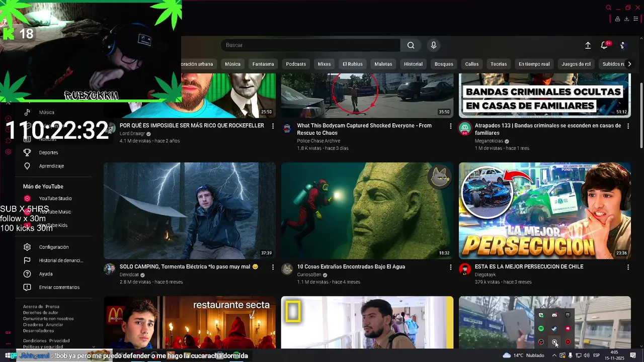Image resolution: width=644 pixels, height=362 pixels.
Task: Show more category chips with right arrow
Action: 629,64
